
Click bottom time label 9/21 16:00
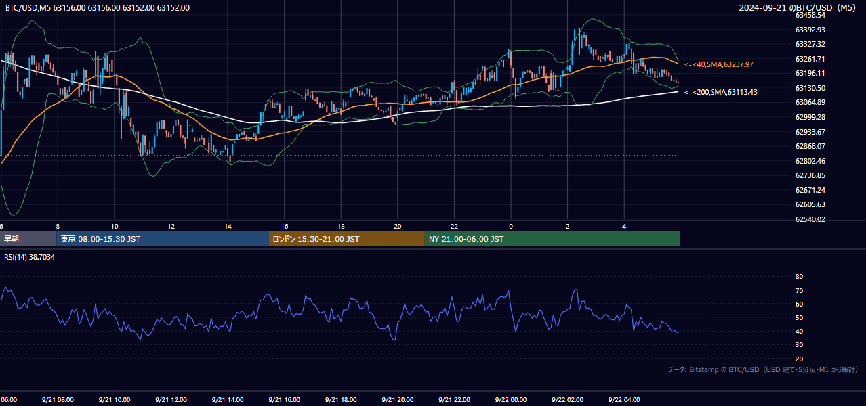click(284, 400)
